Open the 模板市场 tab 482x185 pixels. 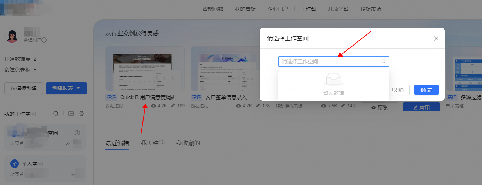[x=371, y=9]
